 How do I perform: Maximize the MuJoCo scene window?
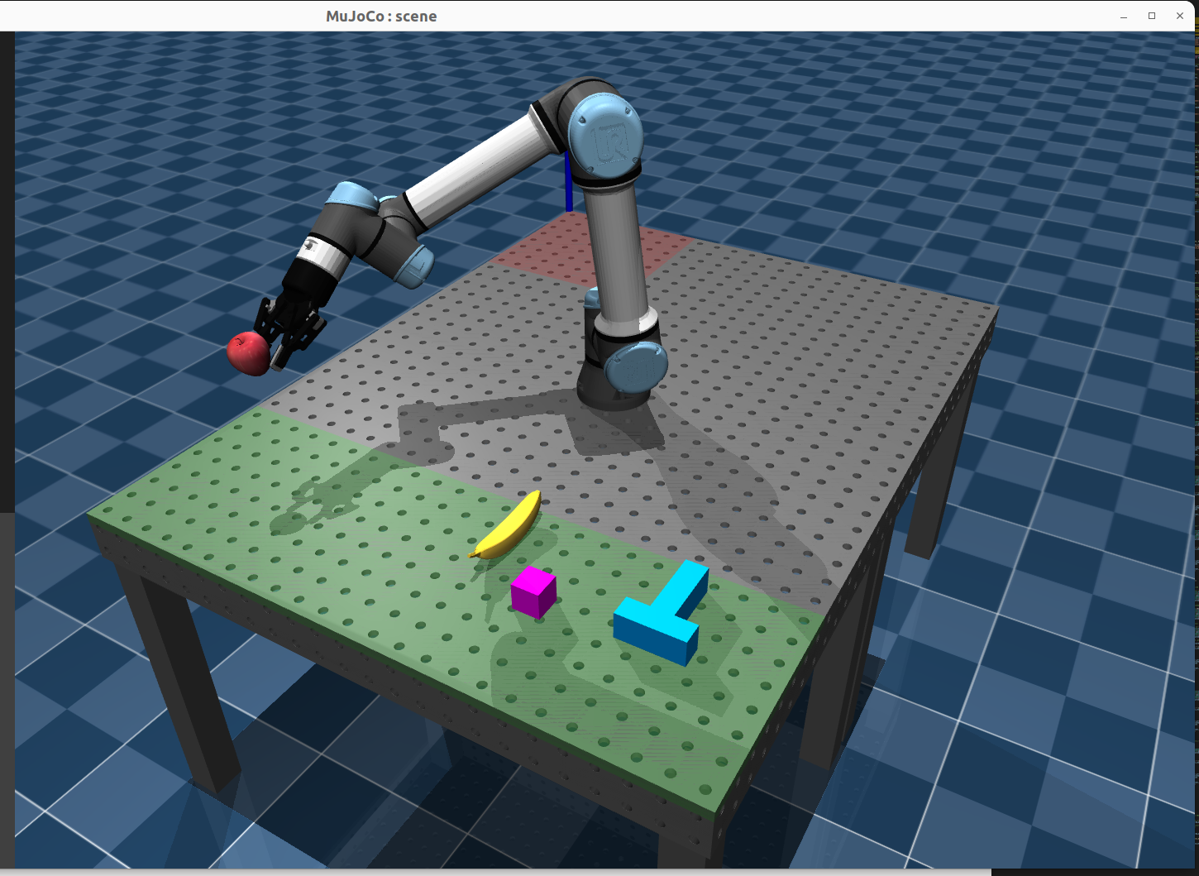(x=1152, y=16)
